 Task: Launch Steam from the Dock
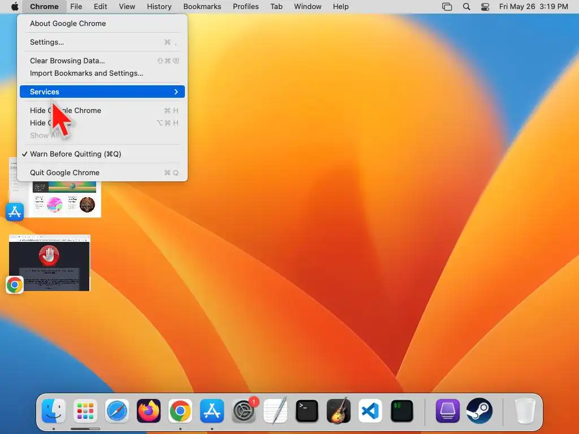point(479,410)
